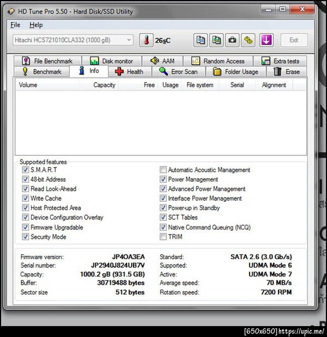Click the File system column header
Image resolution: width=327 pixels, height=337 pixels.
click(200, 85)
